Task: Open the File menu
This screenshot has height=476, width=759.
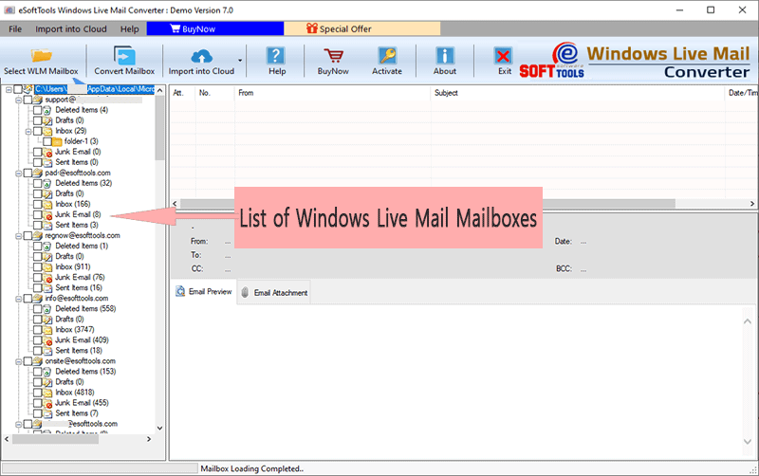Action: (15, 29)
